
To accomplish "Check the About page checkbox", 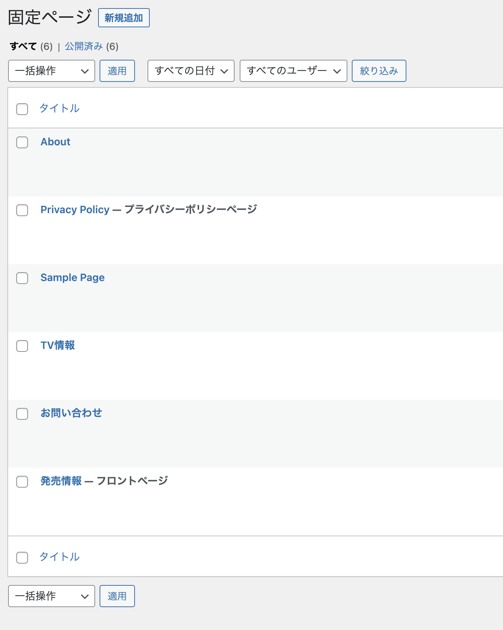I will point(22,142).
